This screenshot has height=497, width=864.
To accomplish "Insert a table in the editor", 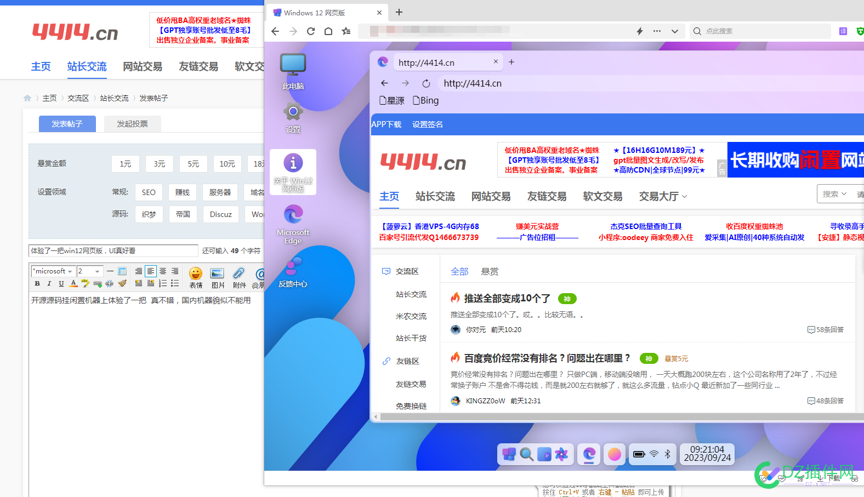I will [122, 271].
